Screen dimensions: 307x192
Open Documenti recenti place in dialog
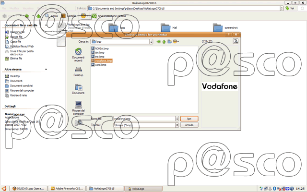(78, 55)
